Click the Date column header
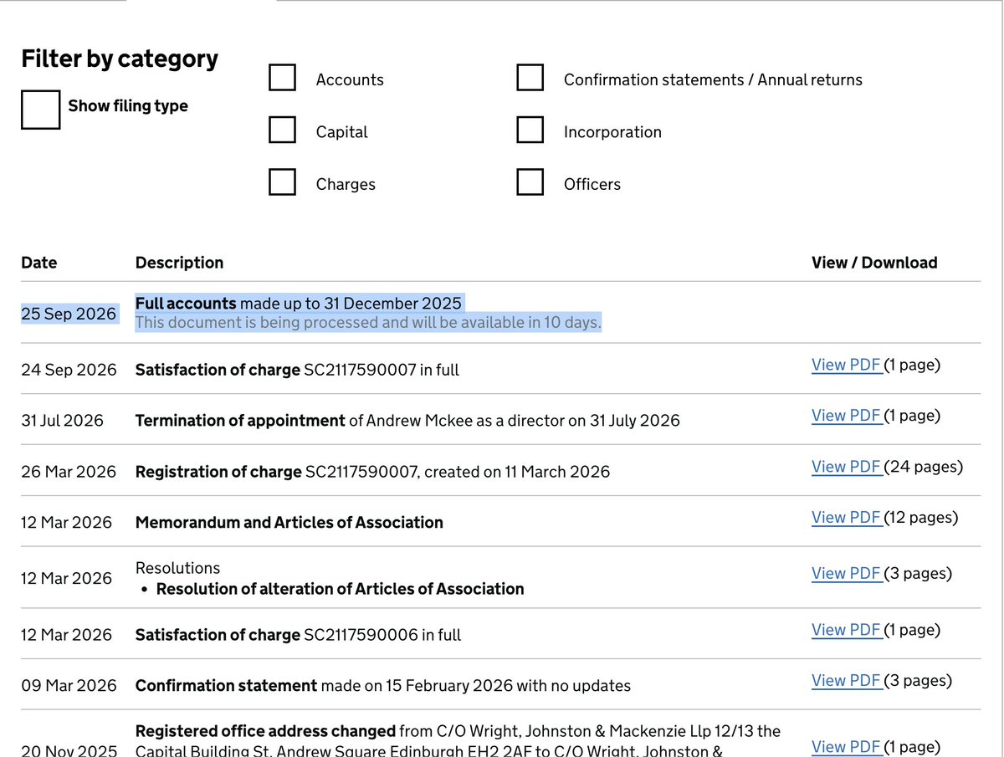 (39, 263)
